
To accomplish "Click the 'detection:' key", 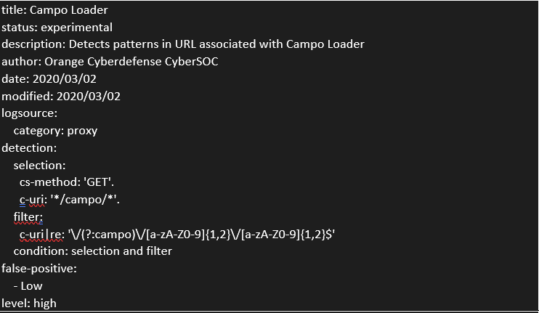I will (29, 148).
